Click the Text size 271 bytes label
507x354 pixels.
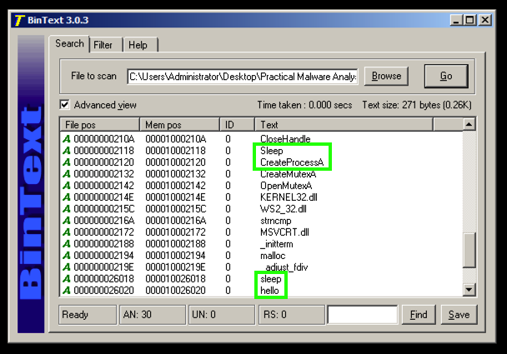(417, 105)
